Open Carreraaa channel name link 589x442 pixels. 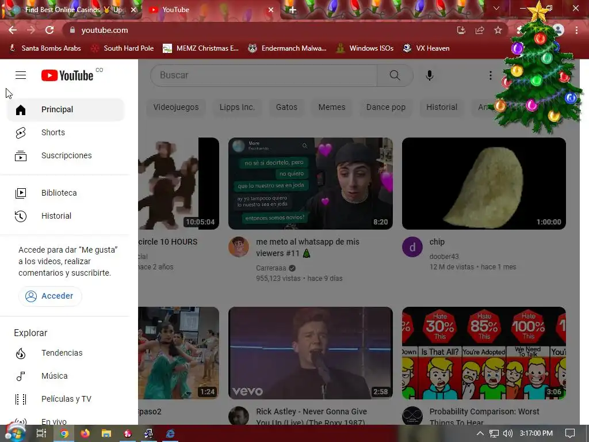click(x=271, y=268)
